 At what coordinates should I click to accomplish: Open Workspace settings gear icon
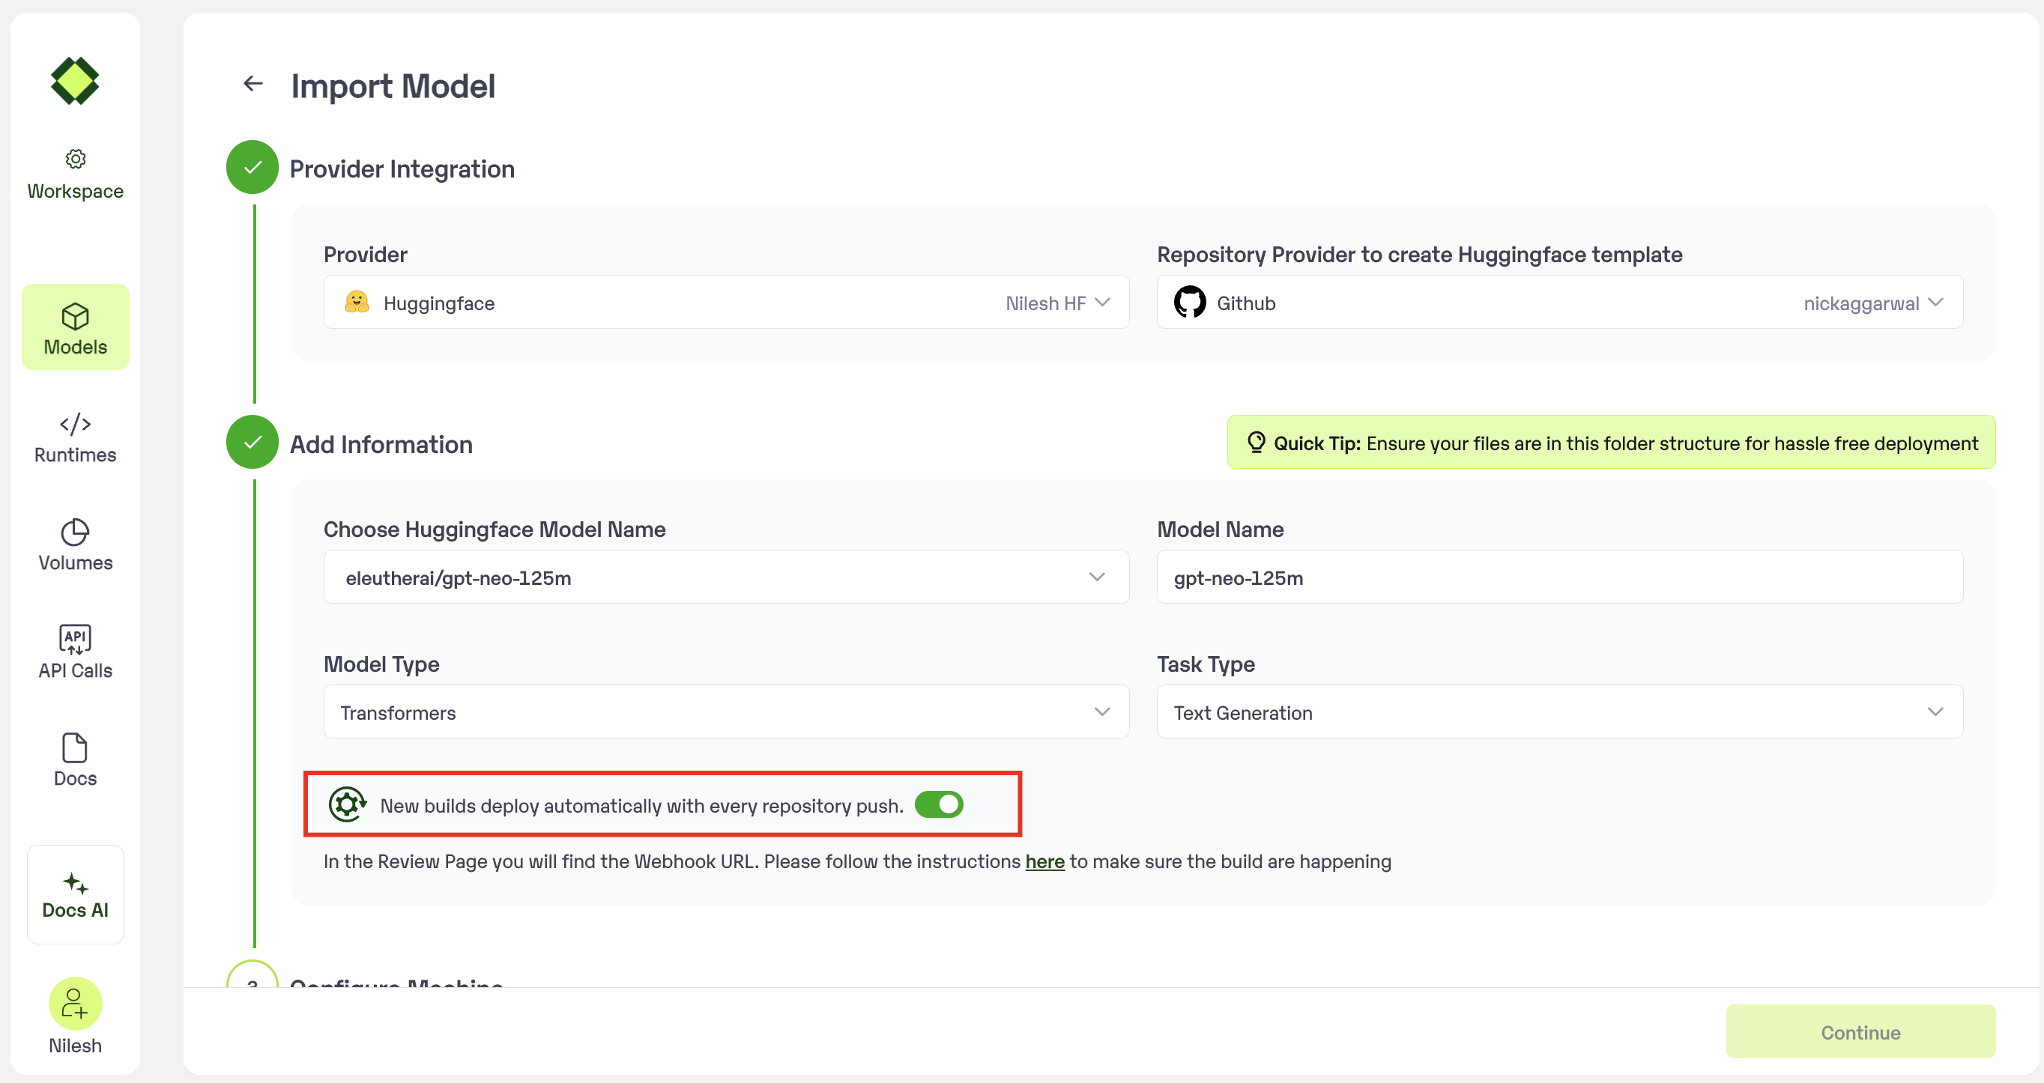(x=76, y=159)
